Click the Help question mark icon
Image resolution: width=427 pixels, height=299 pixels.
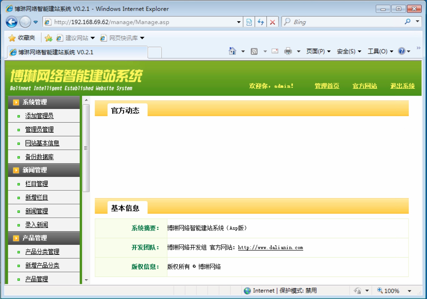[402, 51]
